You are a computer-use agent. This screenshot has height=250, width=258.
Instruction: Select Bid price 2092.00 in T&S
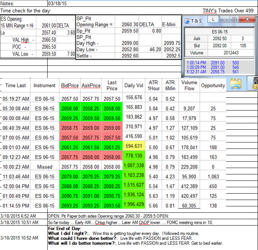coord(220,46)
